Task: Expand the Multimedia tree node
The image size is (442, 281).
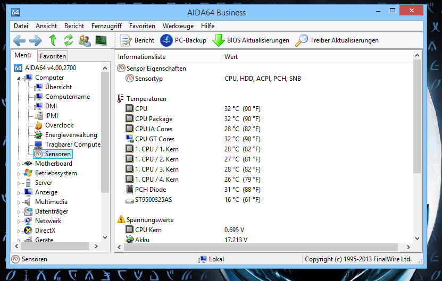Action: click(19, 202)
